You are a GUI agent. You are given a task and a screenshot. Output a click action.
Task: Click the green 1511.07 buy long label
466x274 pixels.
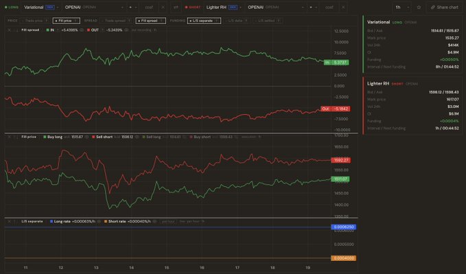[340, 179]
